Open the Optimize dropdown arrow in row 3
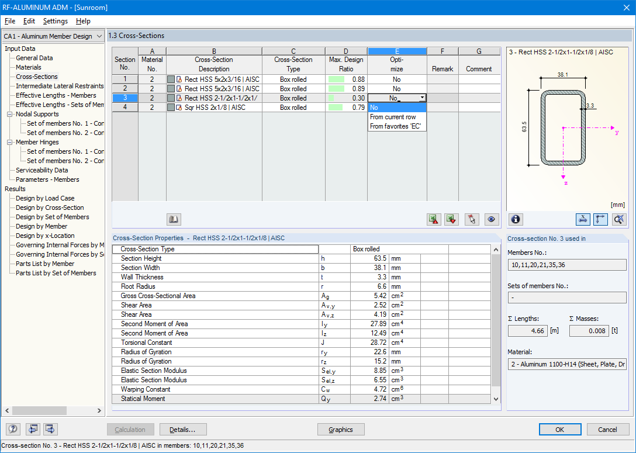The height and width of the screenshot is (453, 636). tap(422, 98)
